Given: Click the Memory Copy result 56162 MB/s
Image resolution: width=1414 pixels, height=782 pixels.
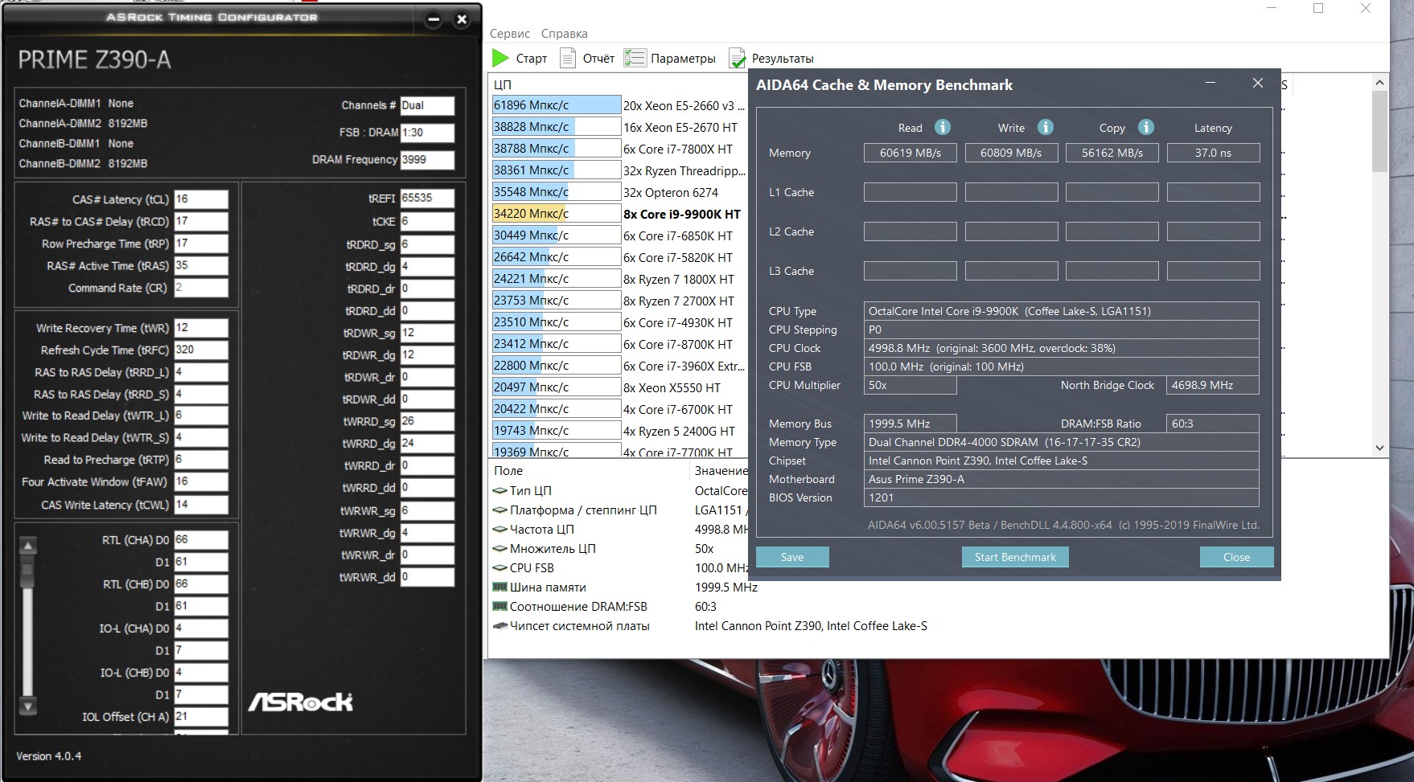Looking at the screenshot, I should pos(1112,153).
